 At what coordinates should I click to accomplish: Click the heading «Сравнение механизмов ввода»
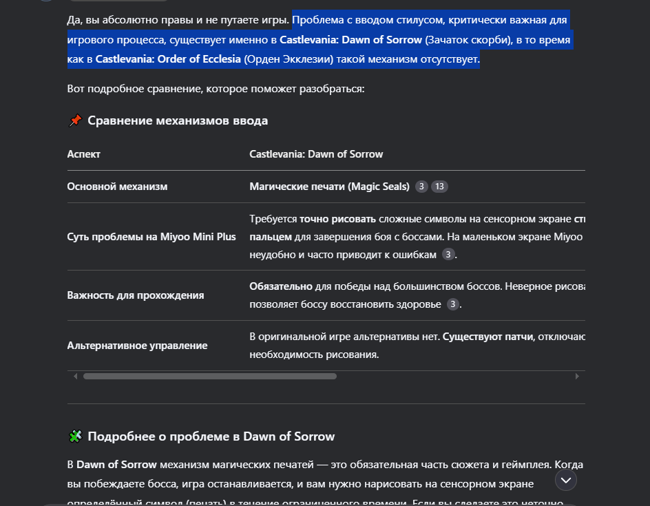[x=178, y=121]
